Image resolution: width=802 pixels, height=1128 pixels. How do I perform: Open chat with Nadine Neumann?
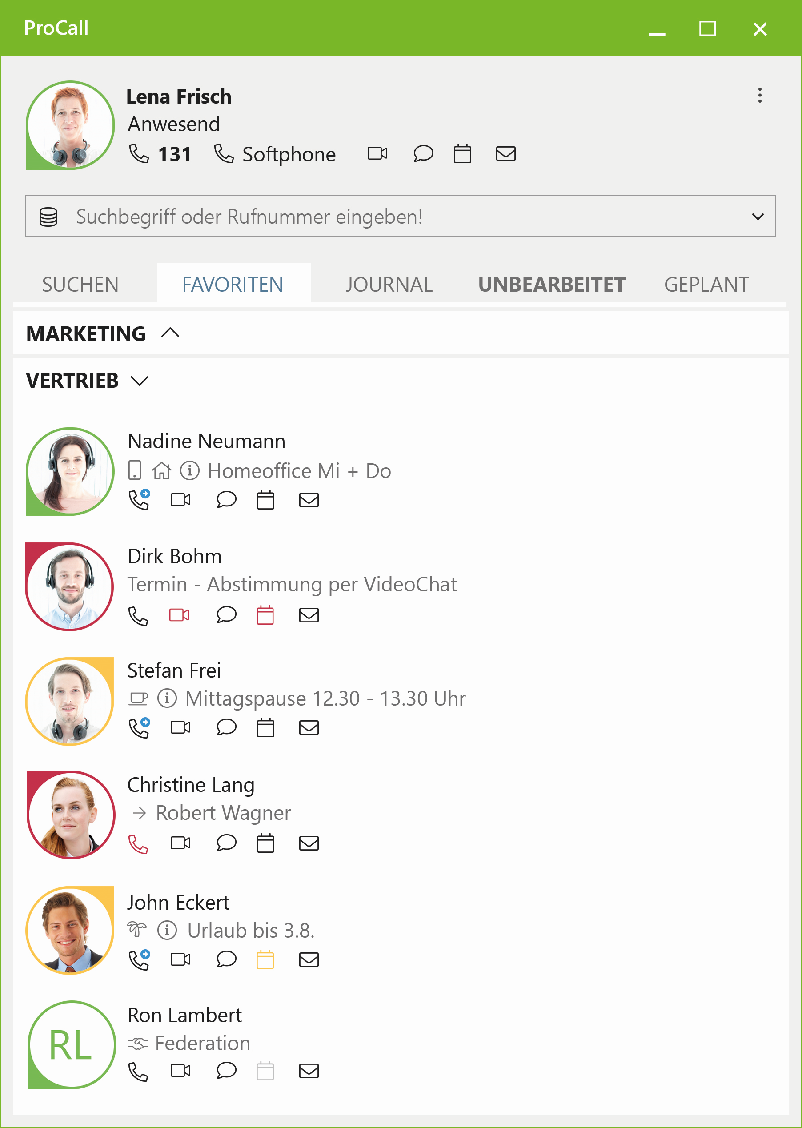(226, 500)
